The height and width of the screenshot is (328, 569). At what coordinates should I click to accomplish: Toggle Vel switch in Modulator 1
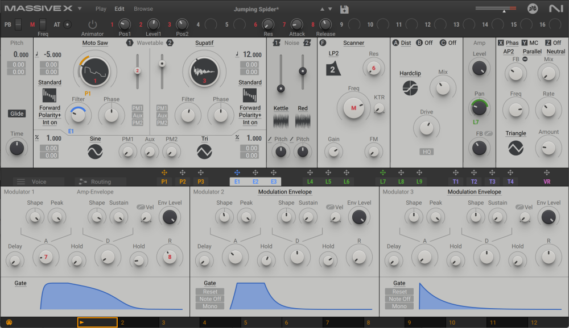pyautogui.click(x=141, y=207)
